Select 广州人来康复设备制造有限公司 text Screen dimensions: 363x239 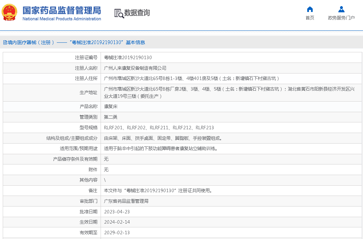pyautogui.click(x=135, y=68)
